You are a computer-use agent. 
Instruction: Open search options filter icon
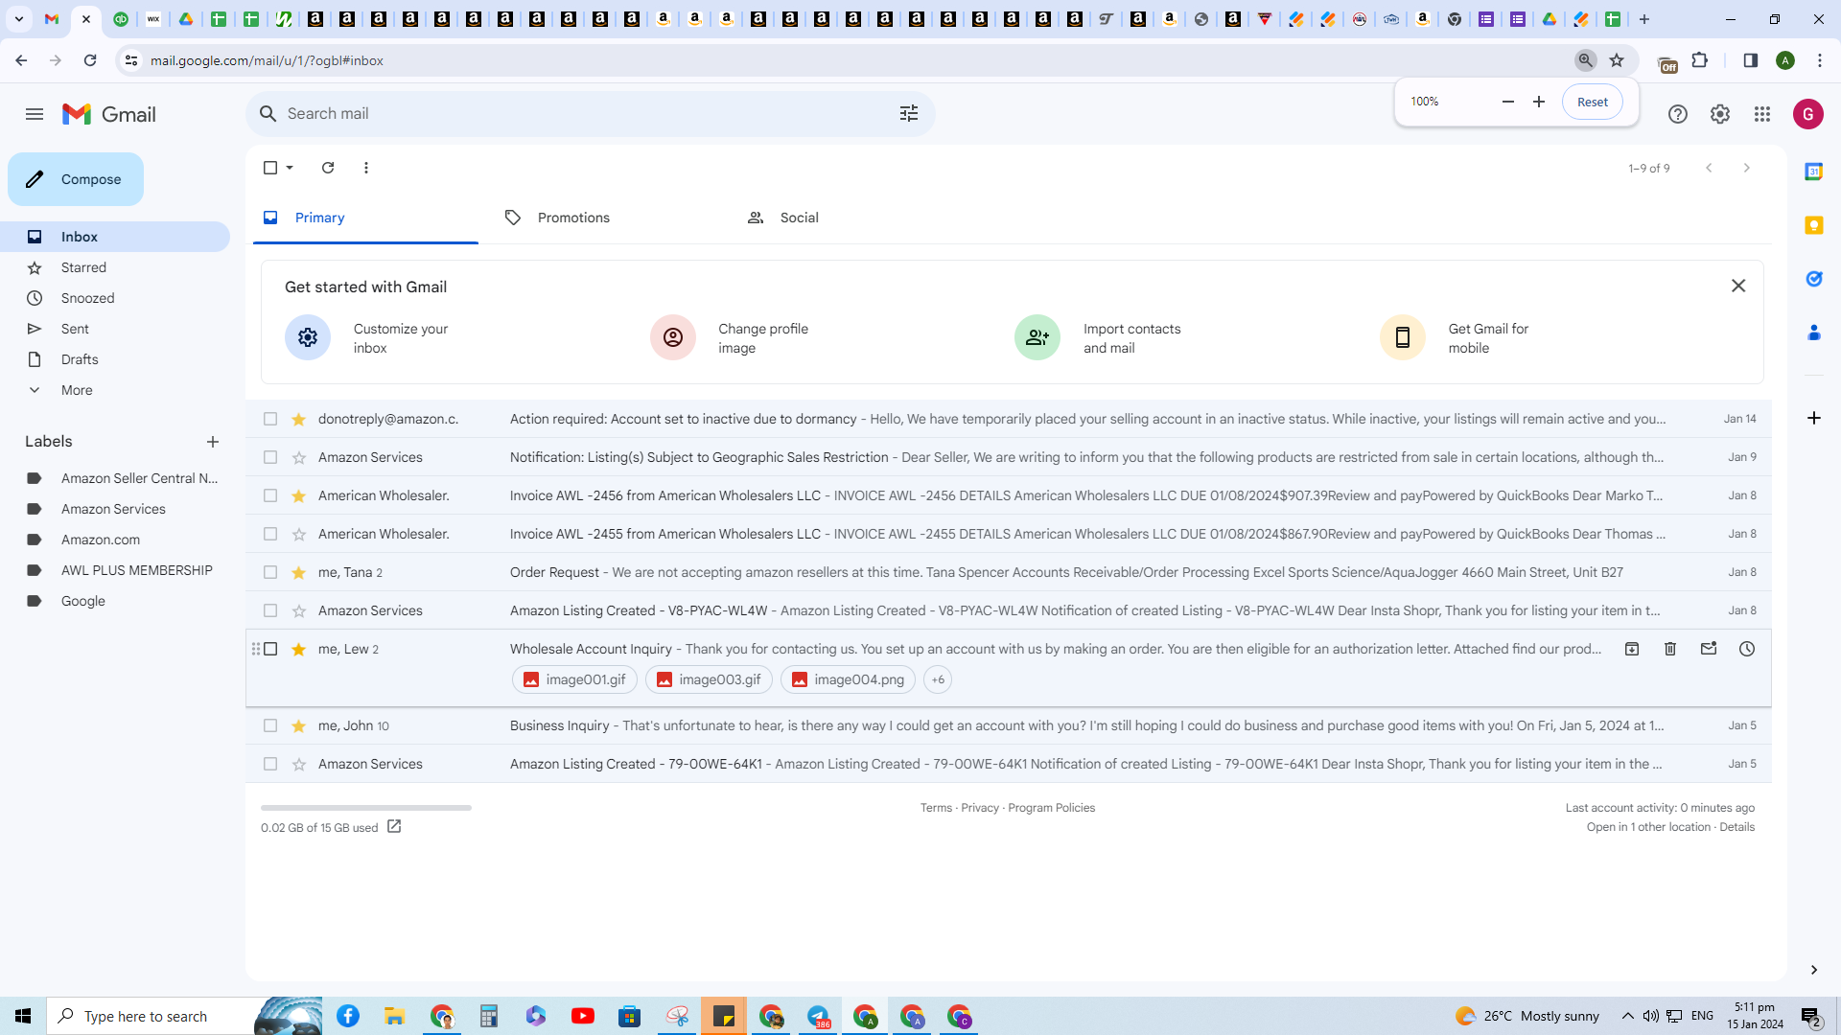[909, 113]
